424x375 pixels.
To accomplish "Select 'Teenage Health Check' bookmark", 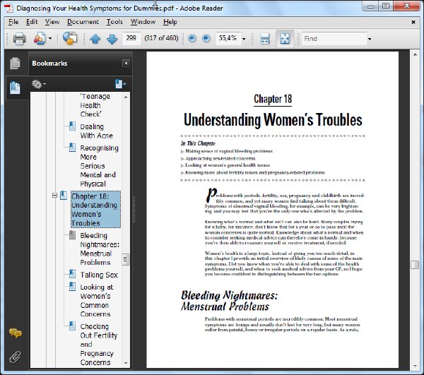I will click(x=95, y=105).
